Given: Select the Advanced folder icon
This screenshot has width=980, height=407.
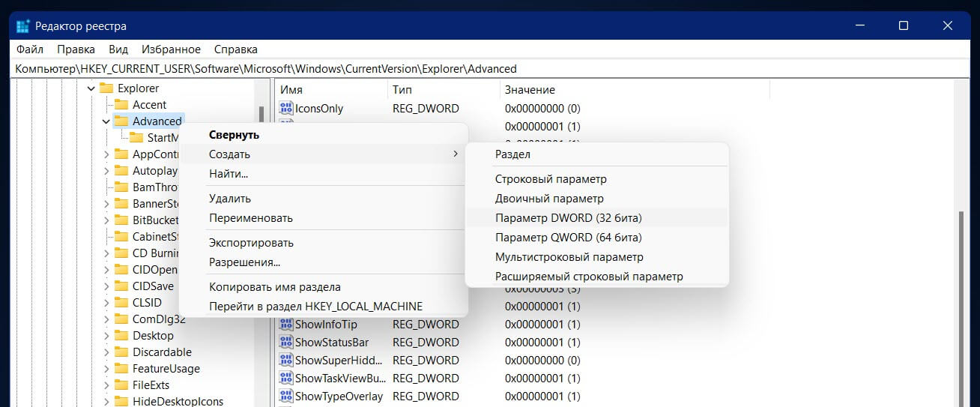Looking at the screenshot, I should click(x=121, y=121).
